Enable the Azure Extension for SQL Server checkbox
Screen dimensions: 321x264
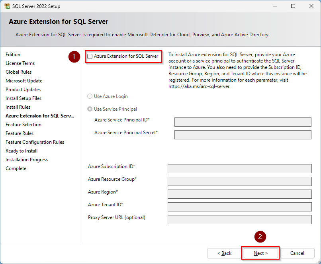tap(90, 57)
